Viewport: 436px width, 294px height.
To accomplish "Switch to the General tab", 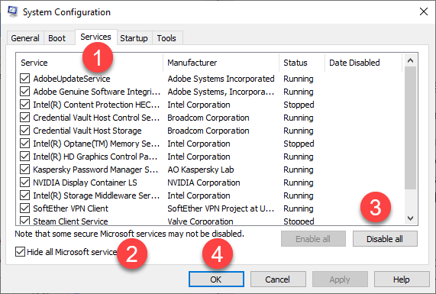I will coord(25,38).
